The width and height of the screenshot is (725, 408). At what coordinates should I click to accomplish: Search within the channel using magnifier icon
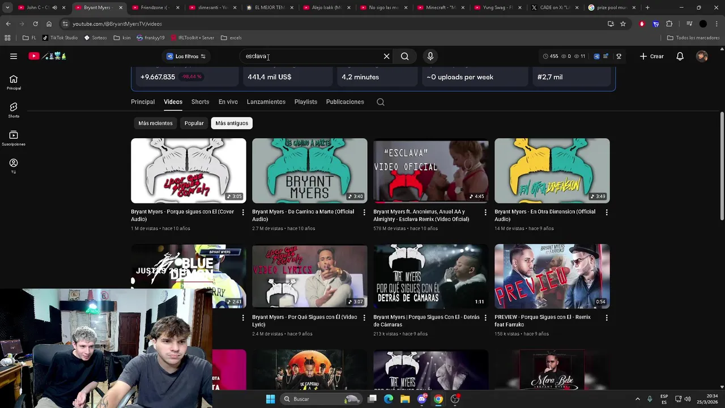pos(381,102)
